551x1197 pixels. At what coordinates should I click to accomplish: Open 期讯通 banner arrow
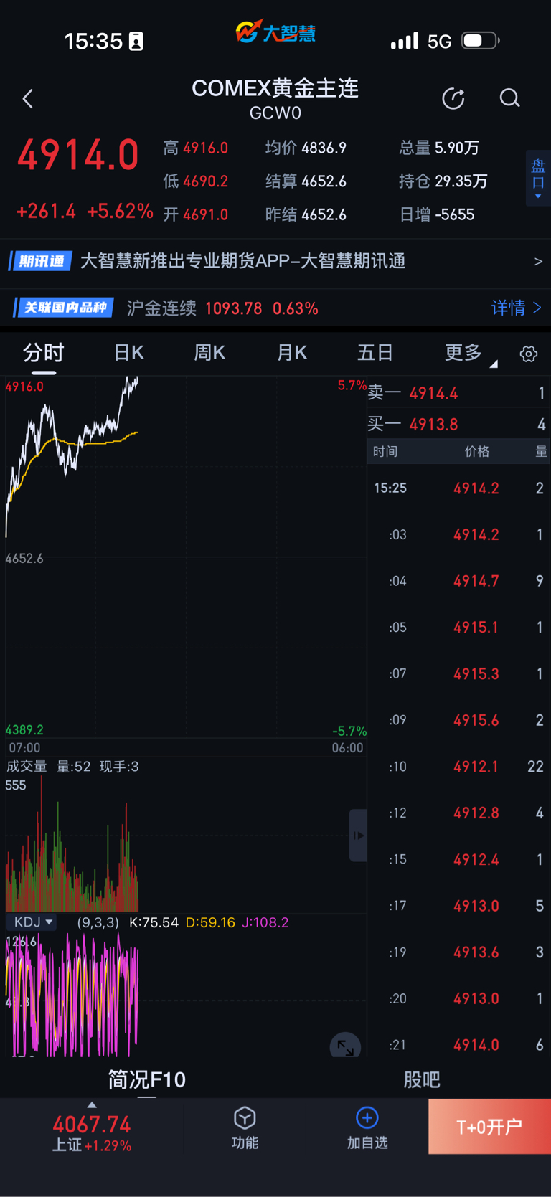[538, 262]
